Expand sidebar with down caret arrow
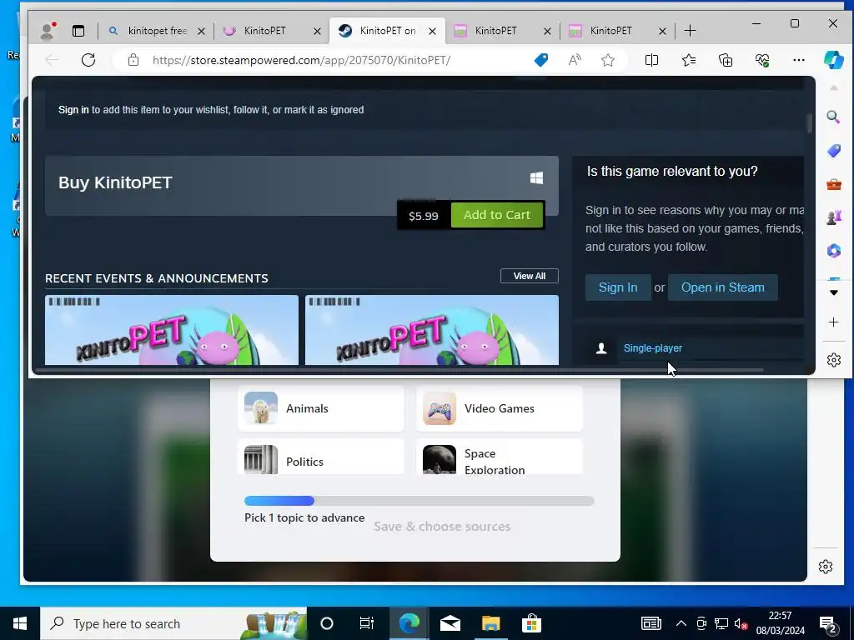 tap(833, 292)
